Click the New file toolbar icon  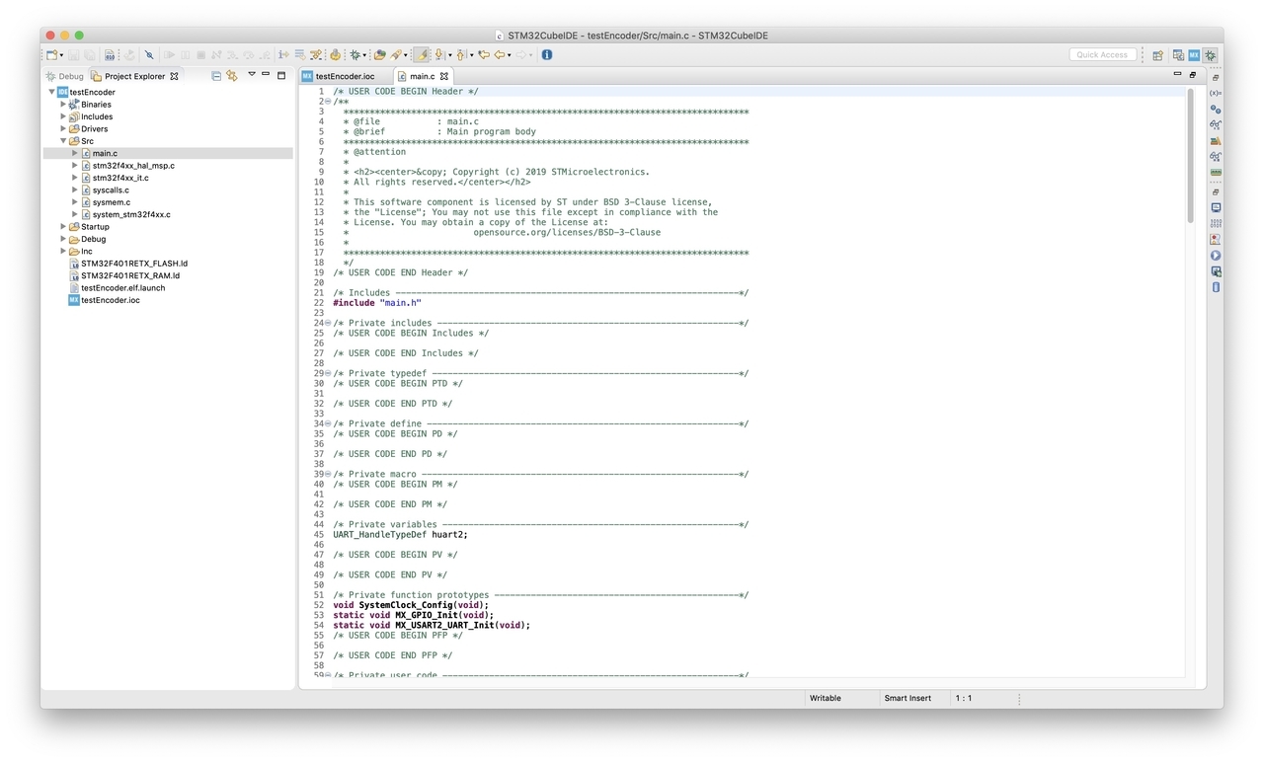point(51,55)
